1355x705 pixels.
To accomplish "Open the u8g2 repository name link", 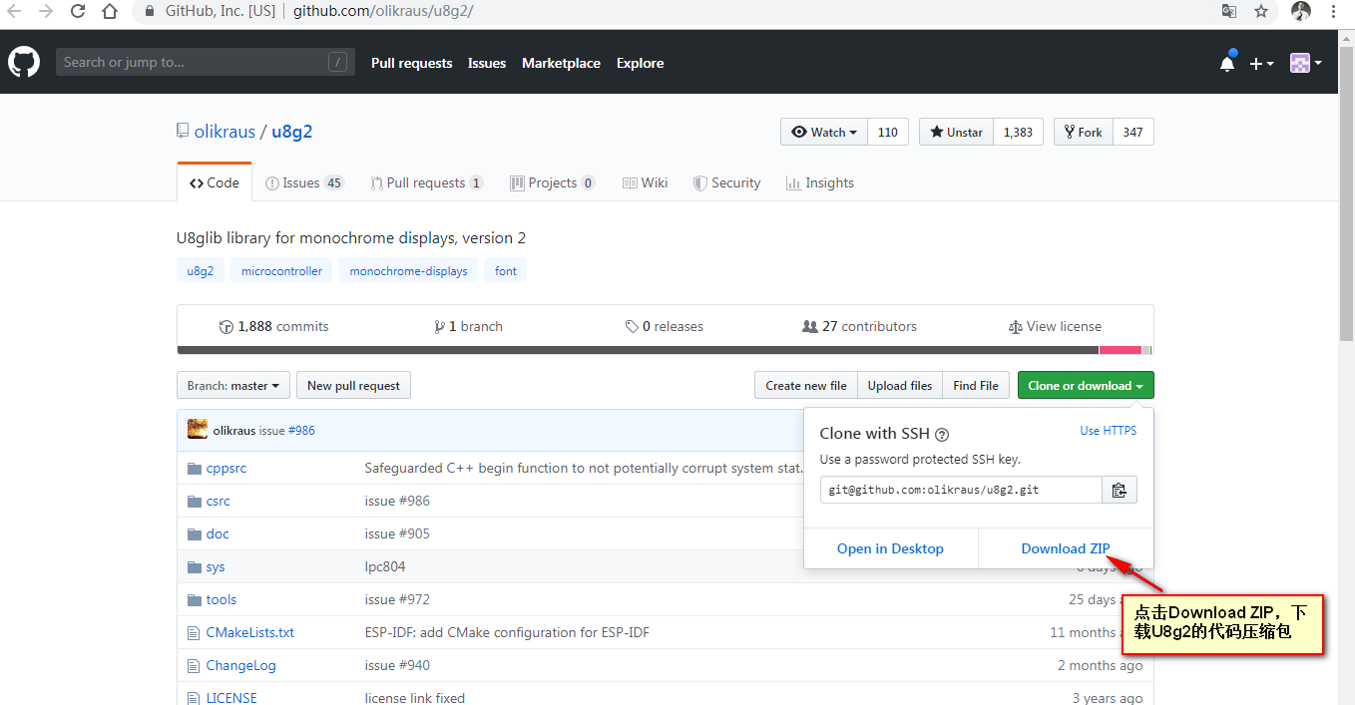I will (292, 132).
